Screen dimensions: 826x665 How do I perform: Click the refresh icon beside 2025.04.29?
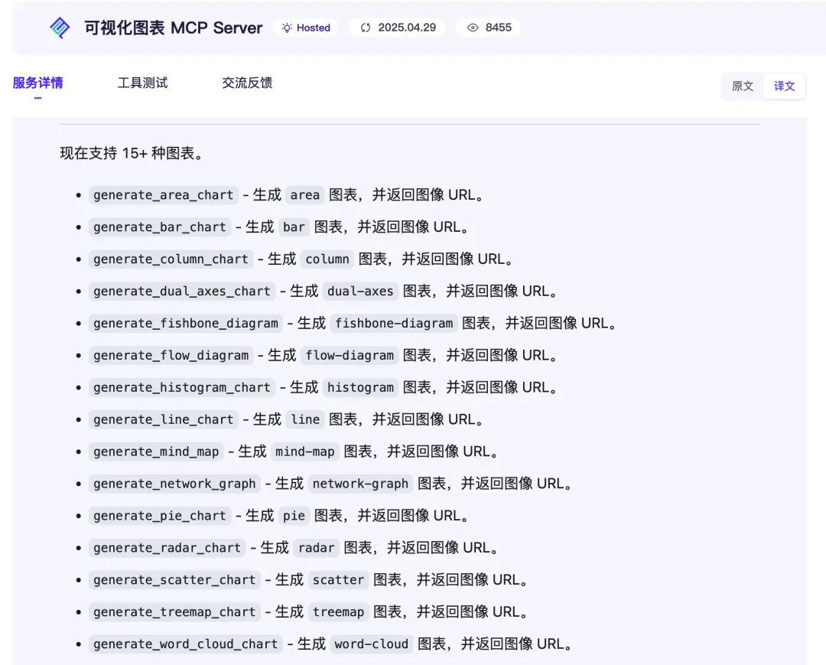click(366, 28)
